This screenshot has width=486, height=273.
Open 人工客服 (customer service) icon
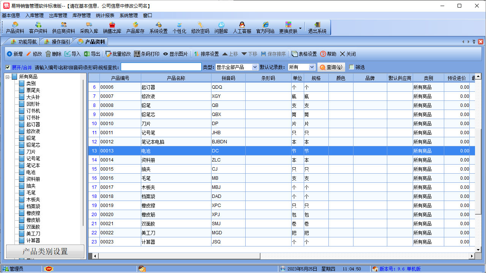[242, 27]
